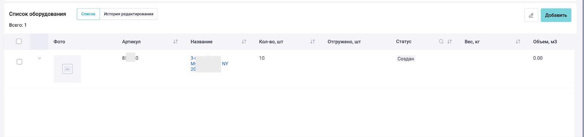This screenshot has height=137, width=584.
Task: Expand the equipment row chevron
Action: (39, 58)
